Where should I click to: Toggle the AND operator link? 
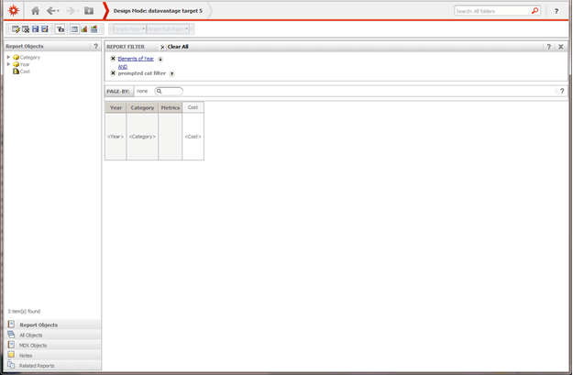(x=123, y=67)
